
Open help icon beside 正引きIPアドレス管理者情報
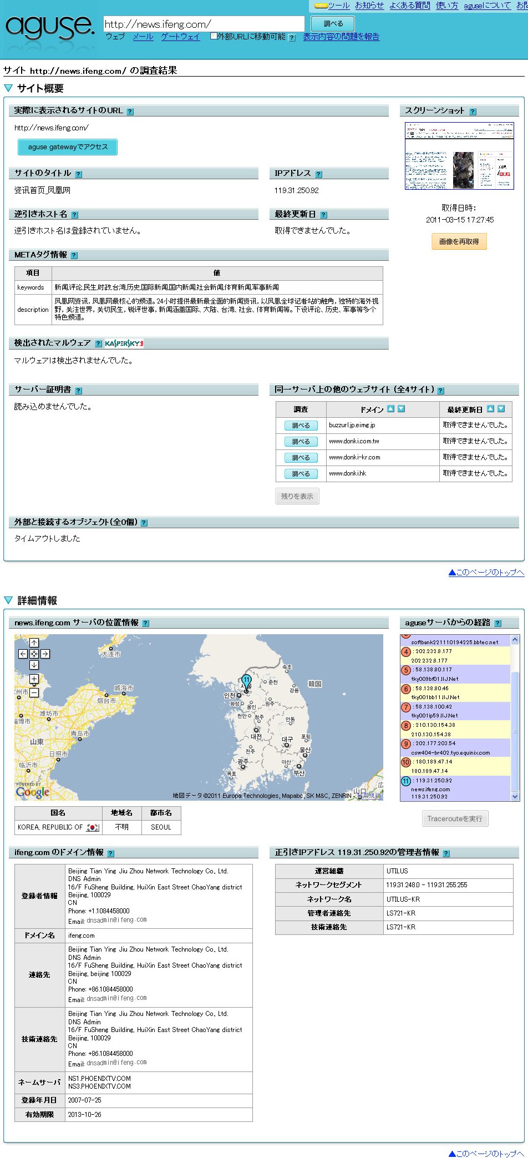446,853
